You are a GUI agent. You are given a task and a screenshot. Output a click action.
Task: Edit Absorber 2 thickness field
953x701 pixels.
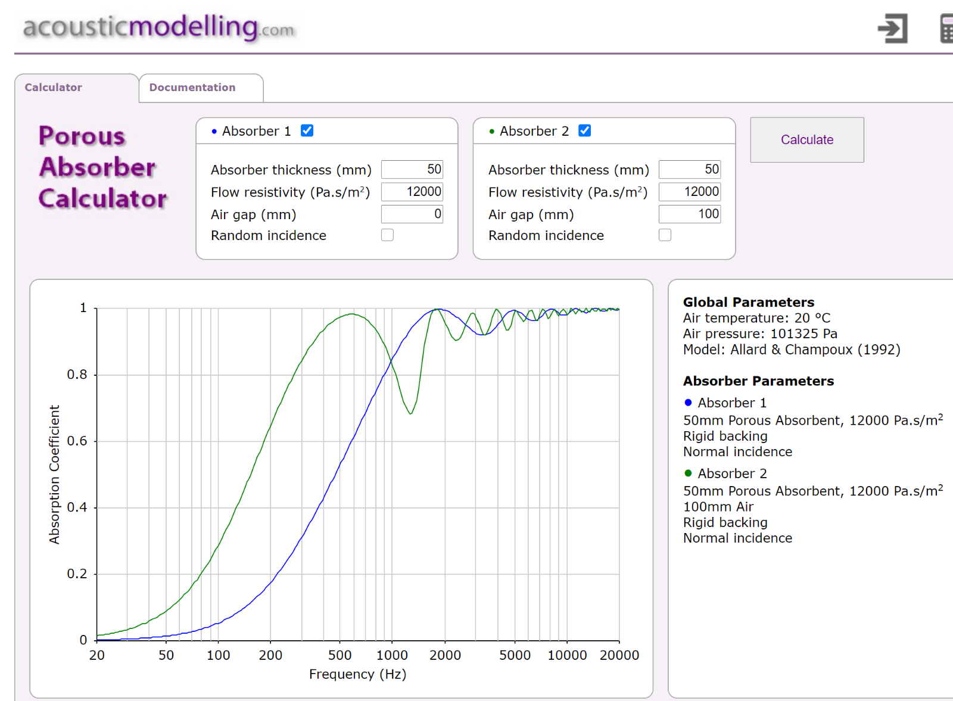click(x=690, y=170)
